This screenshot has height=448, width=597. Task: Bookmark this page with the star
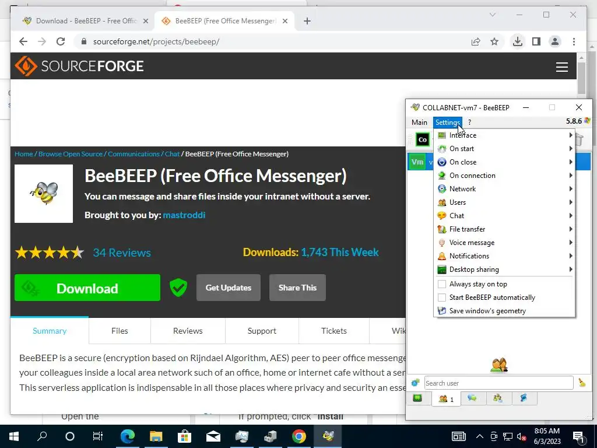[x=494, y=41]
